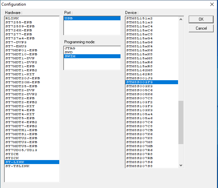This screenshot has width=218, height=188.
Task: Select USB in the Port list
Action: (92, 18)
